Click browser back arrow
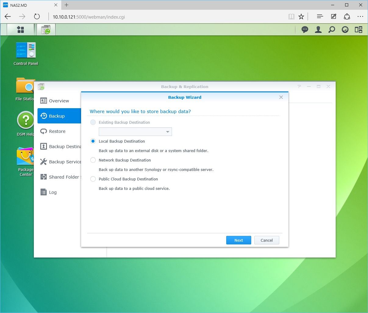 point(8,17)
